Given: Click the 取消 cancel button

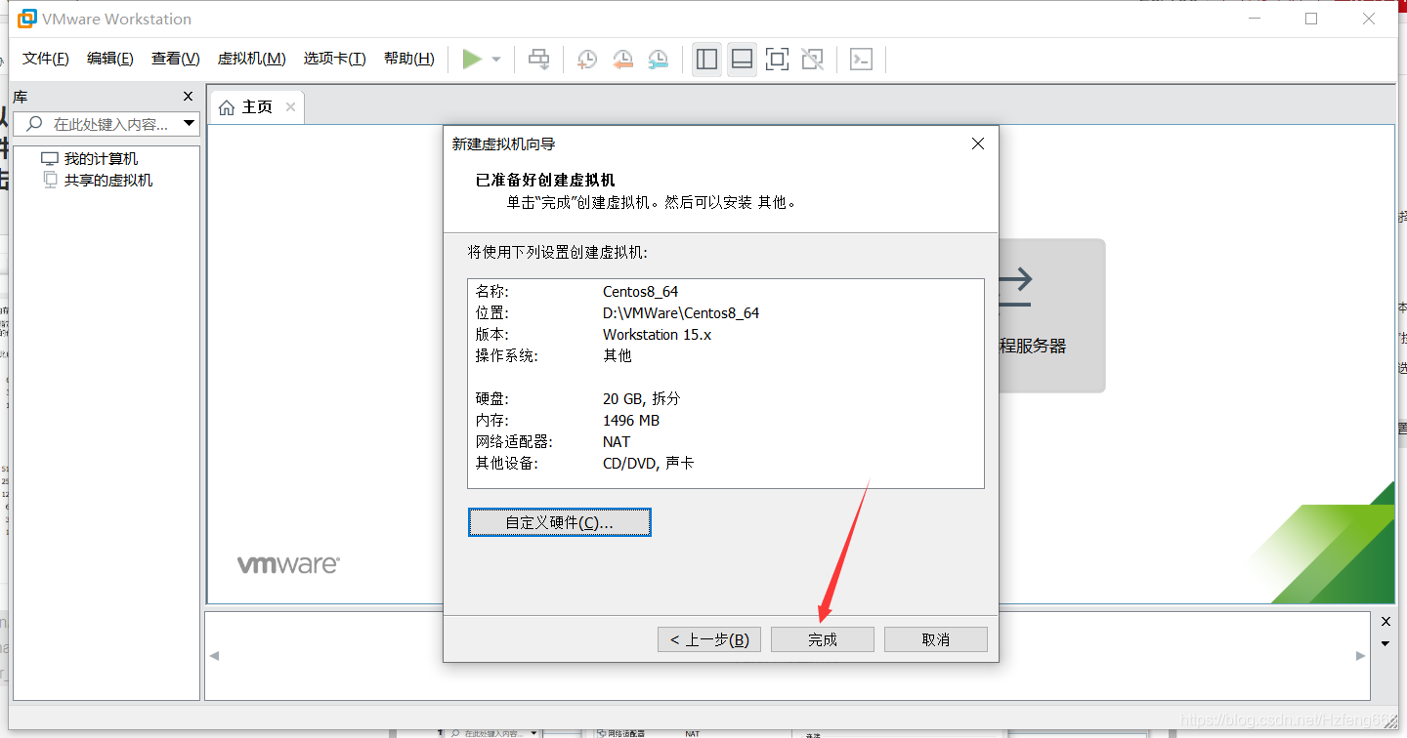Looking at the screenshot, I should click(x=936, y=639).
